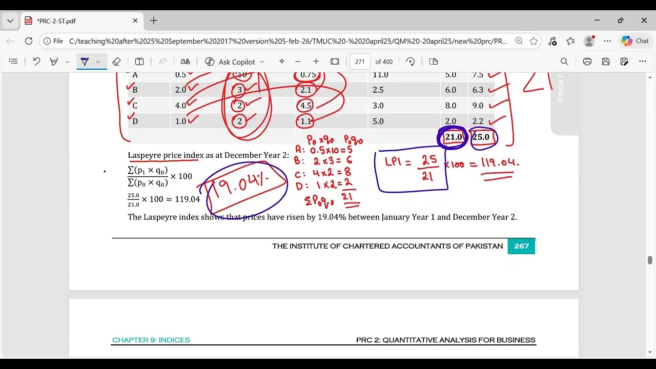
Task: Open a new browser tab
Action: click(154, 21)
